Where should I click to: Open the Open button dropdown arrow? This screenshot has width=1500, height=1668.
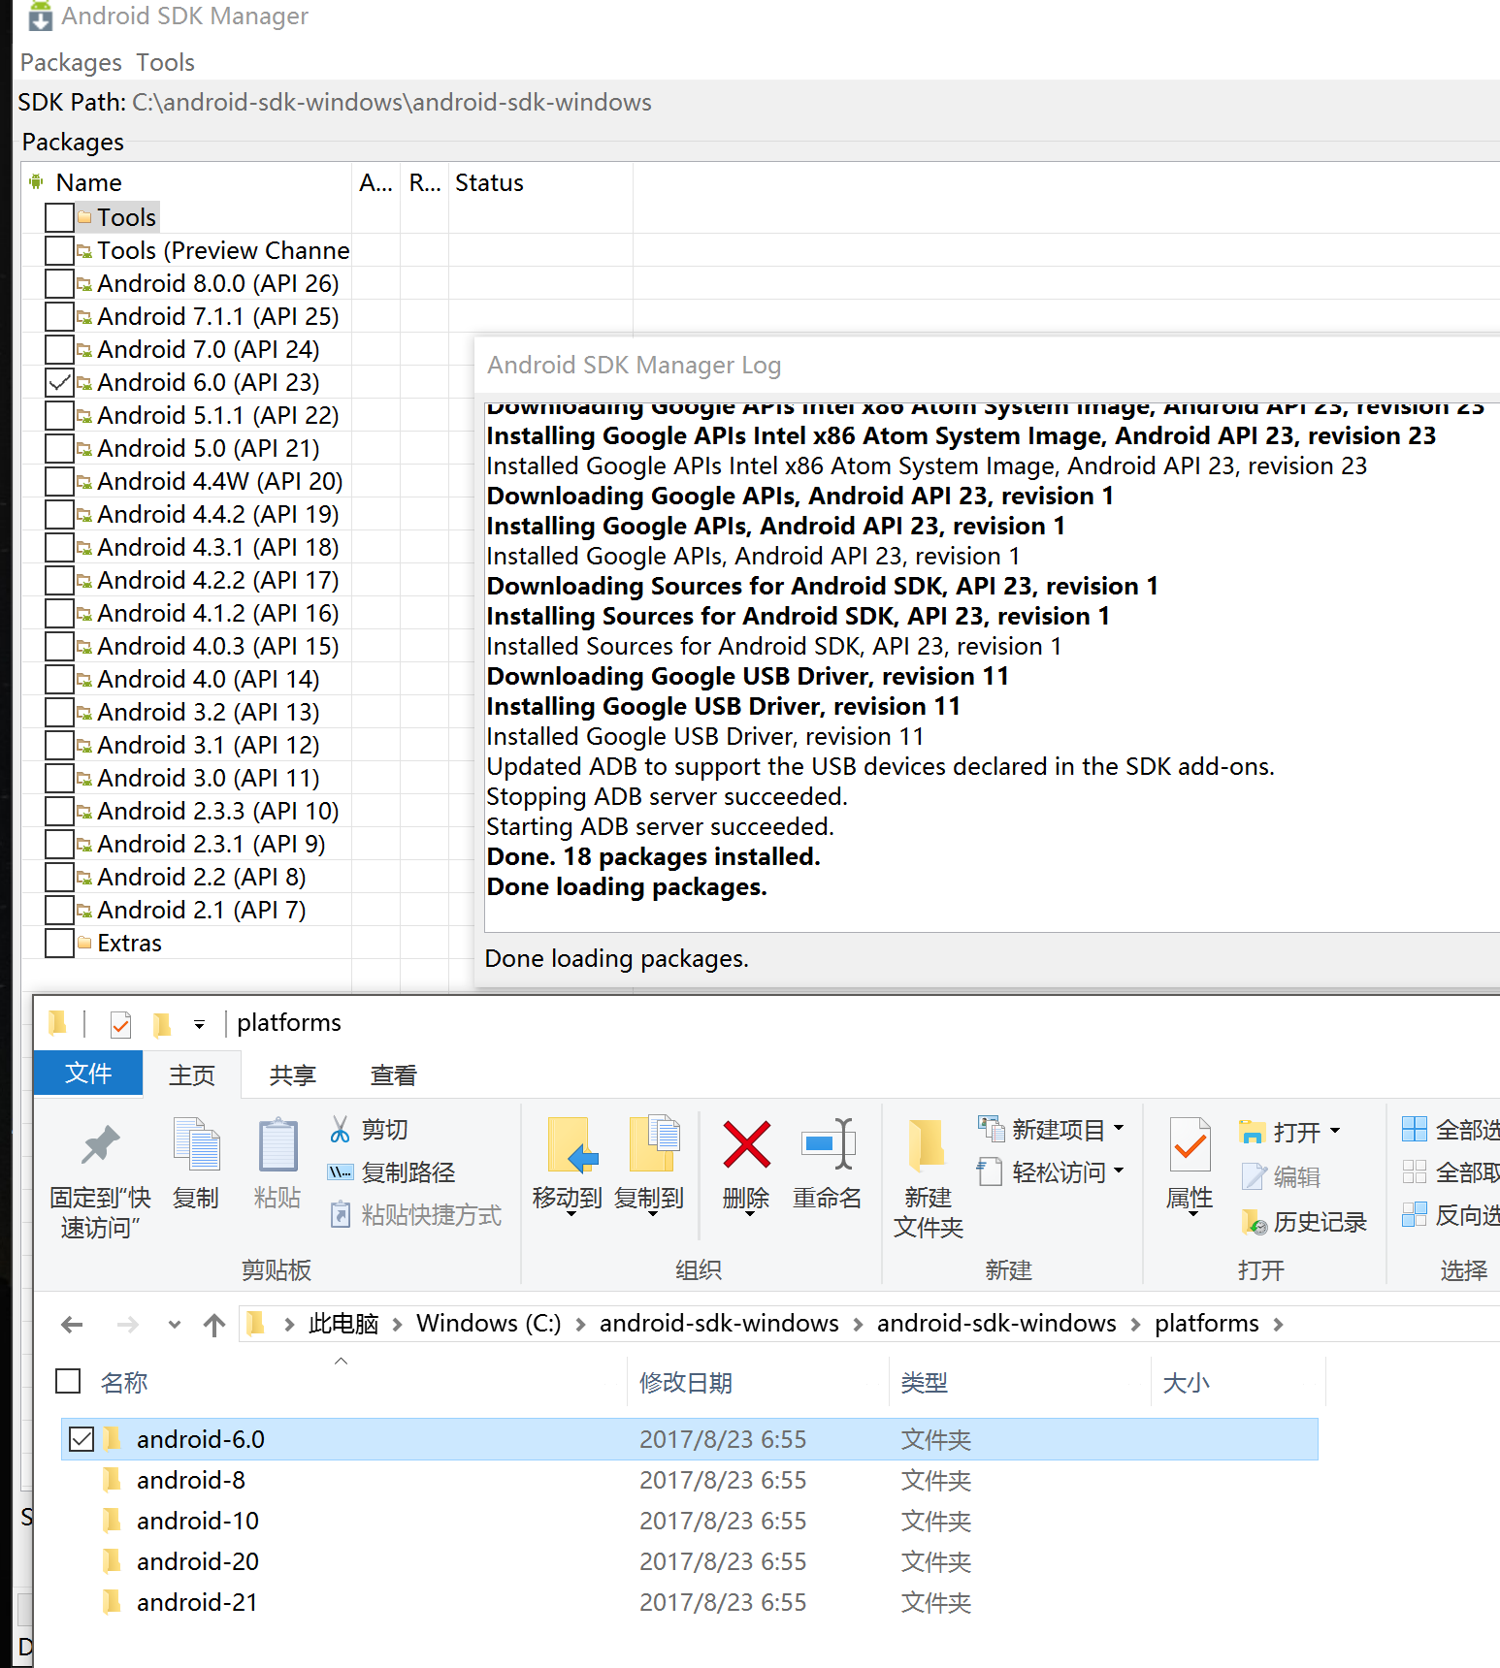pyautogui.click(x=1335, y=1131)
